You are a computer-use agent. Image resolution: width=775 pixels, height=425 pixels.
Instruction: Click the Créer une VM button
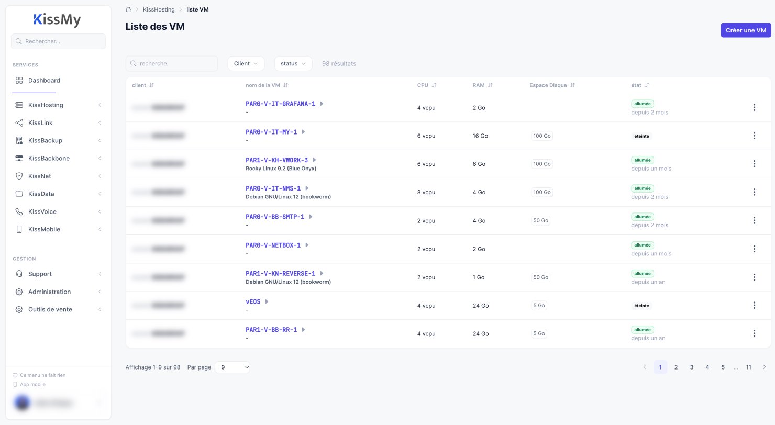[x=746, y=30]
